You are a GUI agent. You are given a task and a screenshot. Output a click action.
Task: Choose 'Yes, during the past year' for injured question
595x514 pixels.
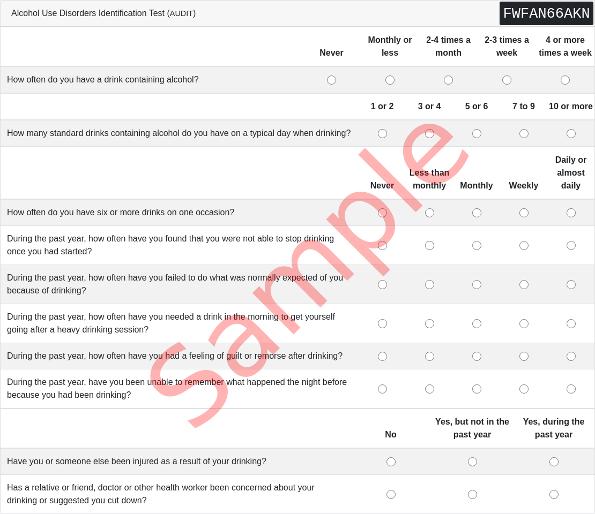[554, 462]
